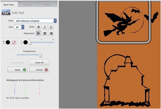
Task: Toggle underline text style
Action: (x=51, y=27)
